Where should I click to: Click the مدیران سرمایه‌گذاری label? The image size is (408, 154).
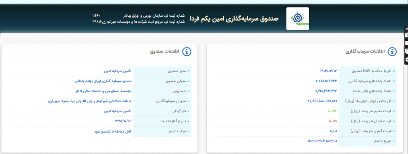tap(171, 101)
